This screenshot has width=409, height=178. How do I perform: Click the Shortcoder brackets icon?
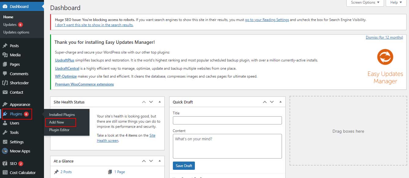pos(5,83)
